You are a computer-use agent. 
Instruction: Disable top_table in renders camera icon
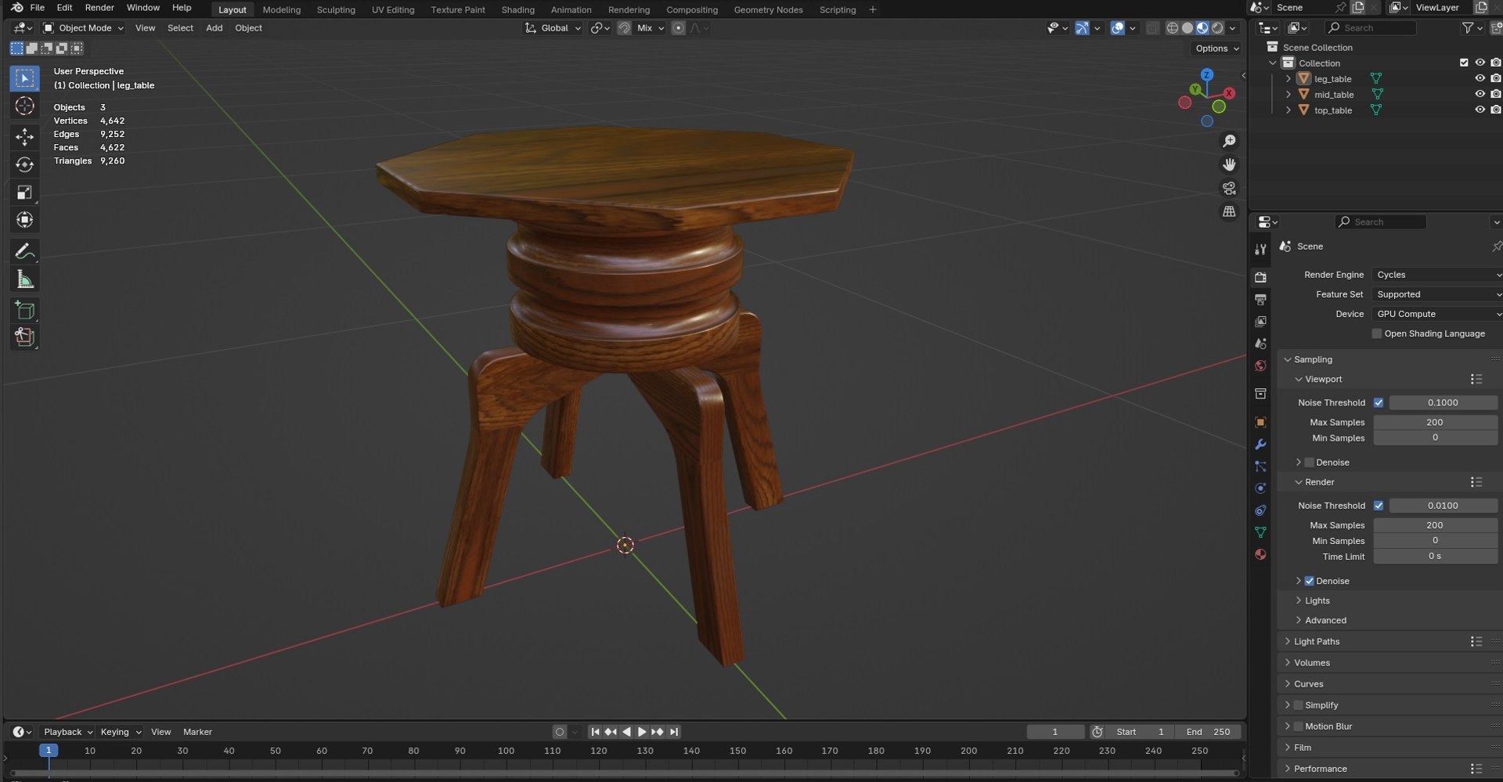pos(1496,110)
